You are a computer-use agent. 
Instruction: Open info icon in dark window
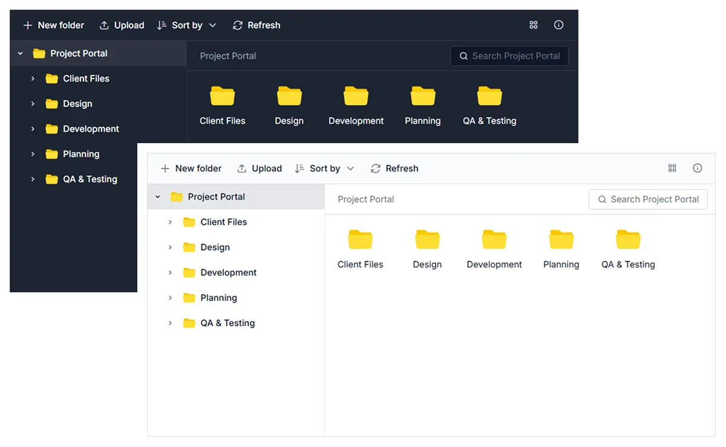558,25
